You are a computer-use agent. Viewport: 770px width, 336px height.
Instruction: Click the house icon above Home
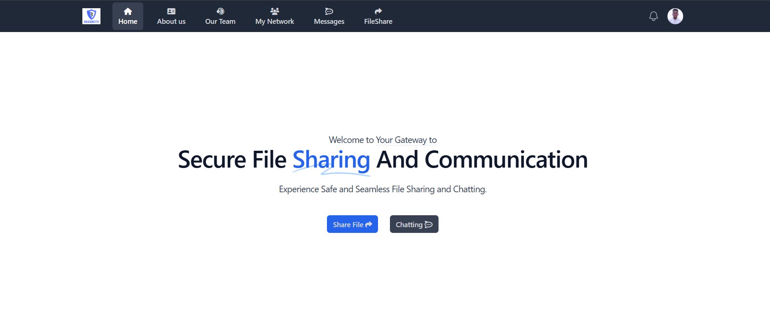128,12
